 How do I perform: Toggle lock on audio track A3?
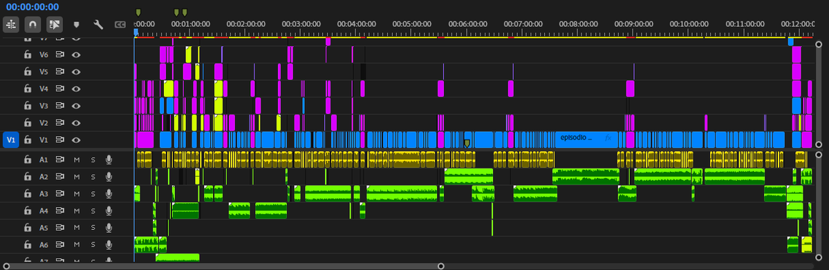[x=27, y=193]
